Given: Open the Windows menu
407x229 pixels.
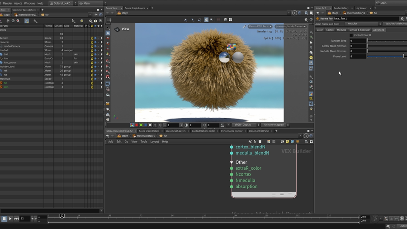Looking at the screenshot, I should (29, 3).
